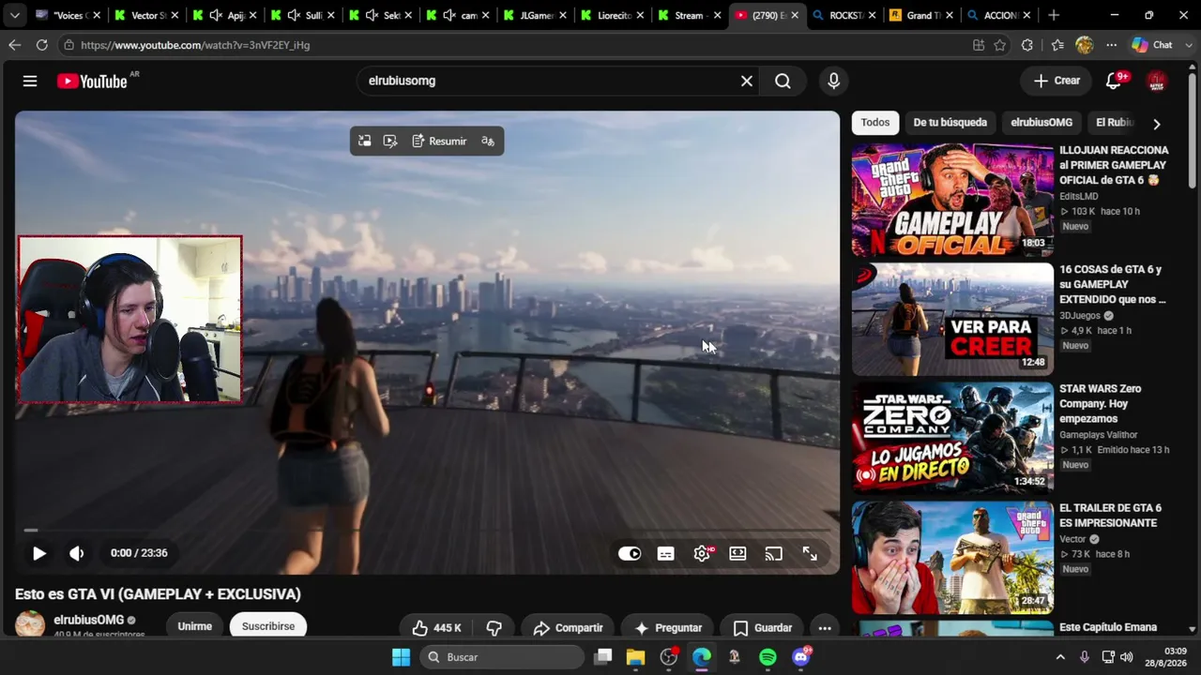Subscribe to elrubiusOMG with Suscribirse

268,626
